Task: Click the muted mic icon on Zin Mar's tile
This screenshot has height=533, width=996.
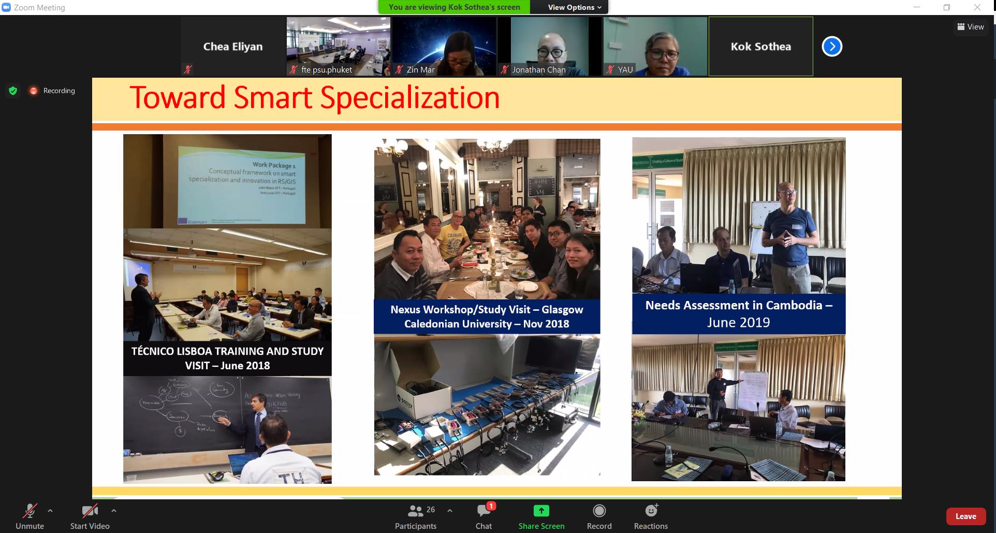Action: click(399, 69)
